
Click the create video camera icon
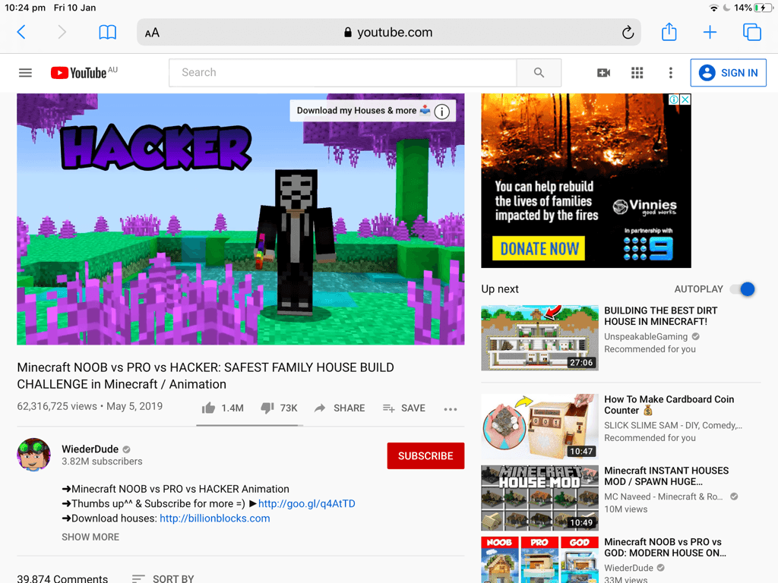[x=603, y=73]
